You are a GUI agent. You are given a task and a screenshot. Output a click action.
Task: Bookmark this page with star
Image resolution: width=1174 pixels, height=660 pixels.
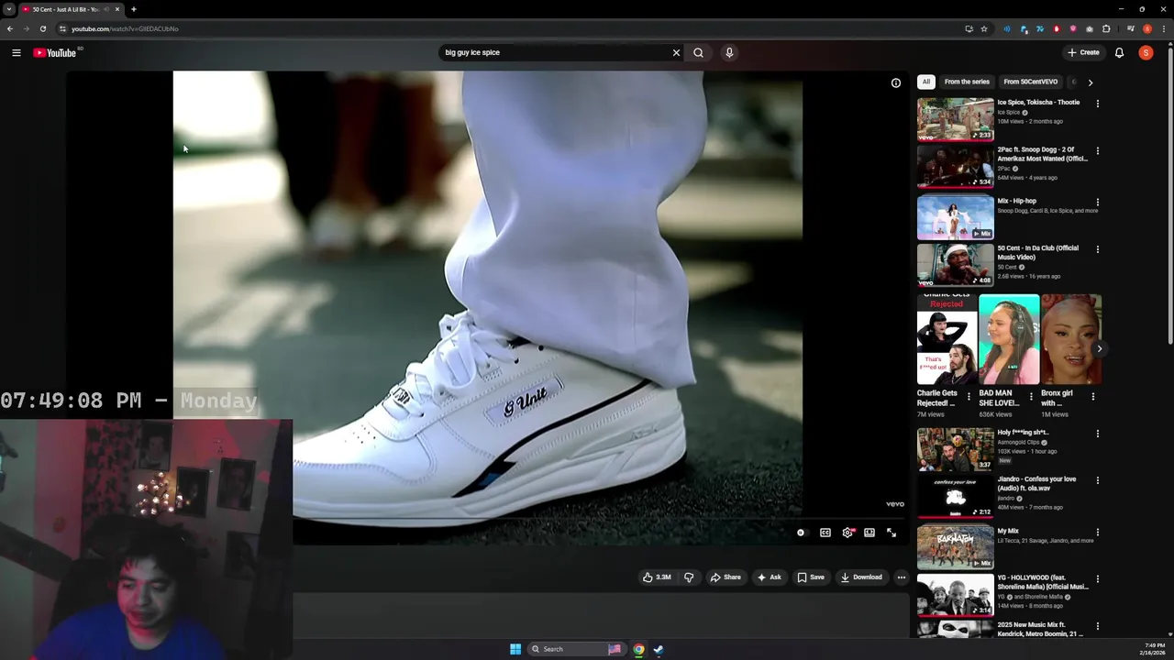pos(984,28)
